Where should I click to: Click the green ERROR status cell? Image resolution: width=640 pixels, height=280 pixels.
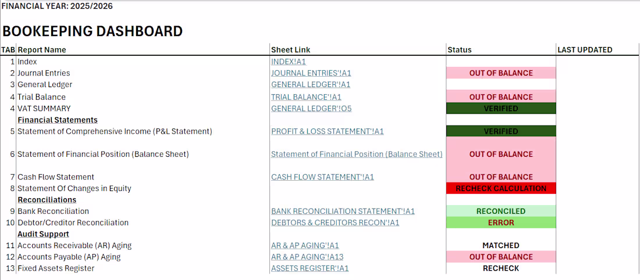501,222
